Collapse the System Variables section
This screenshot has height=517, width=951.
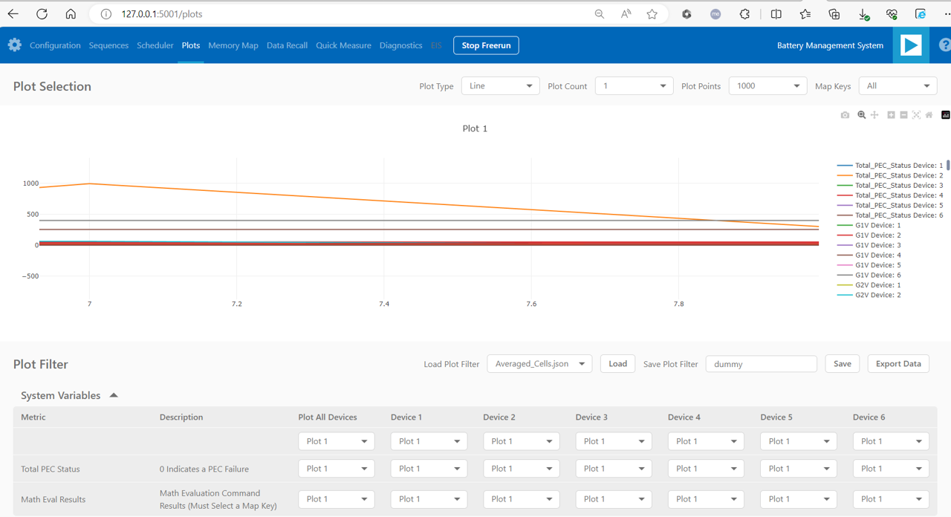click(x=114, y=396)
